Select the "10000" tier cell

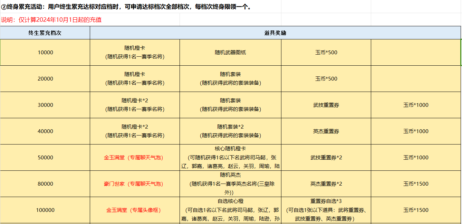click(45, 53)
